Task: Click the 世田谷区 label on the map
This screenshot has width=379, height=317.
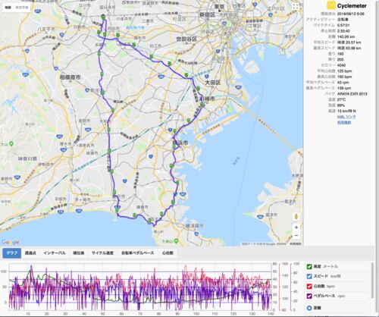Action: click(186, 39)
